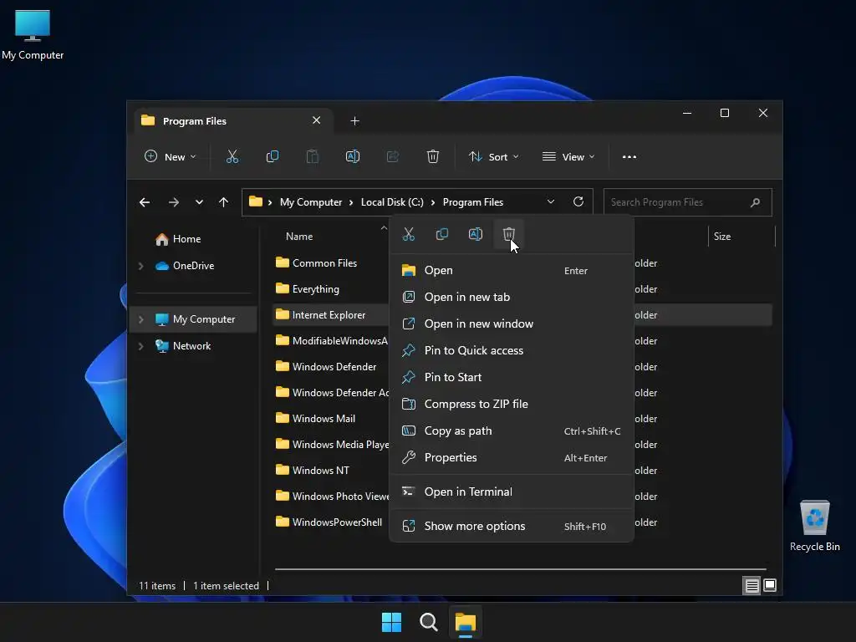This screenshot has height=642, width=856.
Task: Click the Delete trash icon in the main toolbar
Action: click(x=432, y=156)
